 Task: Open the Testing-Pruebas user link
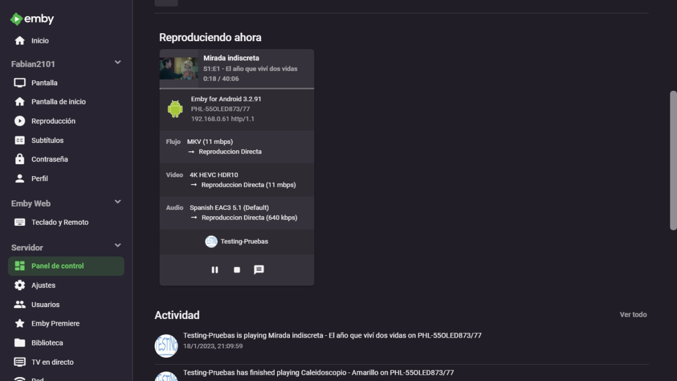(237, 242)
